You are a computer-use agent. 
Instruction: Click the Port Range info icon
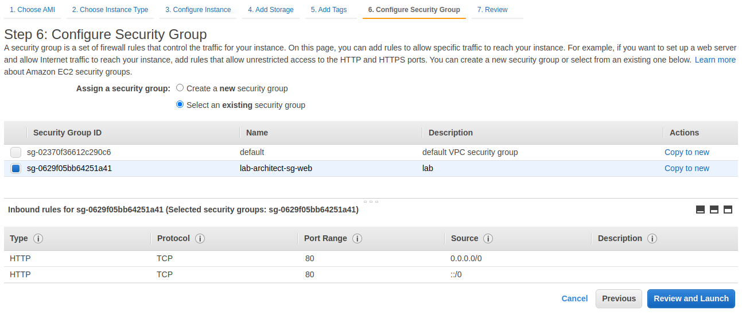tap(357, 239)
